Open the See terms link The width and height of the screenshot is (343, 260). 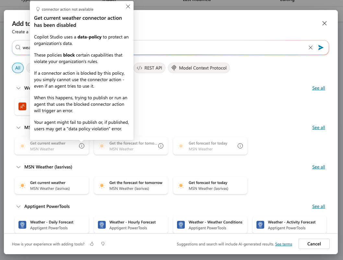(283, 244)
